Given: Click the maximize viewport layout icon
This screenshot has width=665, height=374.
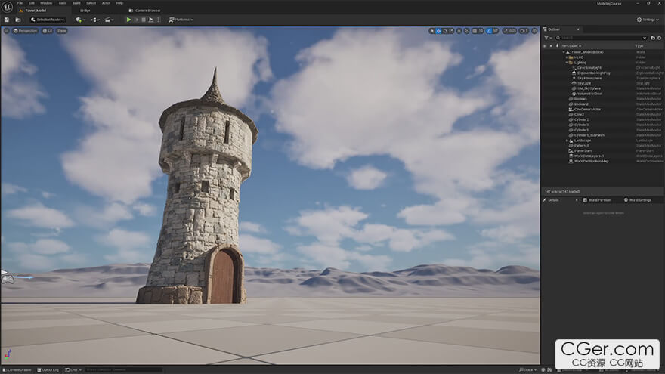Looking at the screenshot, I should (x=534, y=31).
